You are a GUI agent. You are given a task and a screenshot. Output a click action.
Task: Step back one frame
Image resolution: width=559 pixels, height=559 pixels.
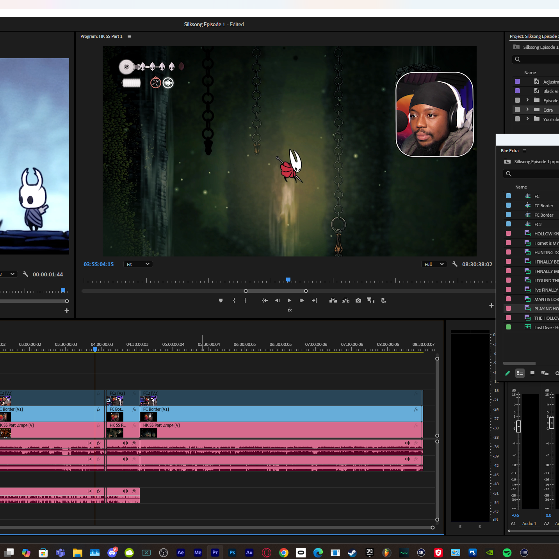coord(277,301)
